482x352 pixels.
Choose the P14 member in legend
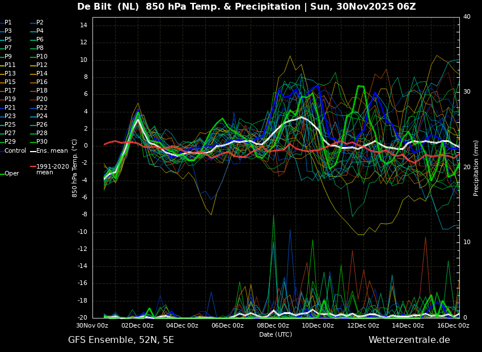[x=39, y=74]
